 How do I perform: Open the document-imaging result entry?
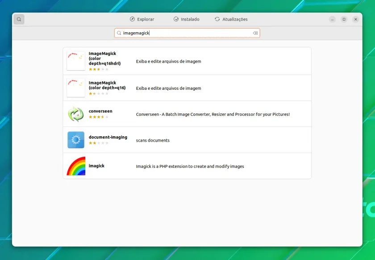(187, 140)
